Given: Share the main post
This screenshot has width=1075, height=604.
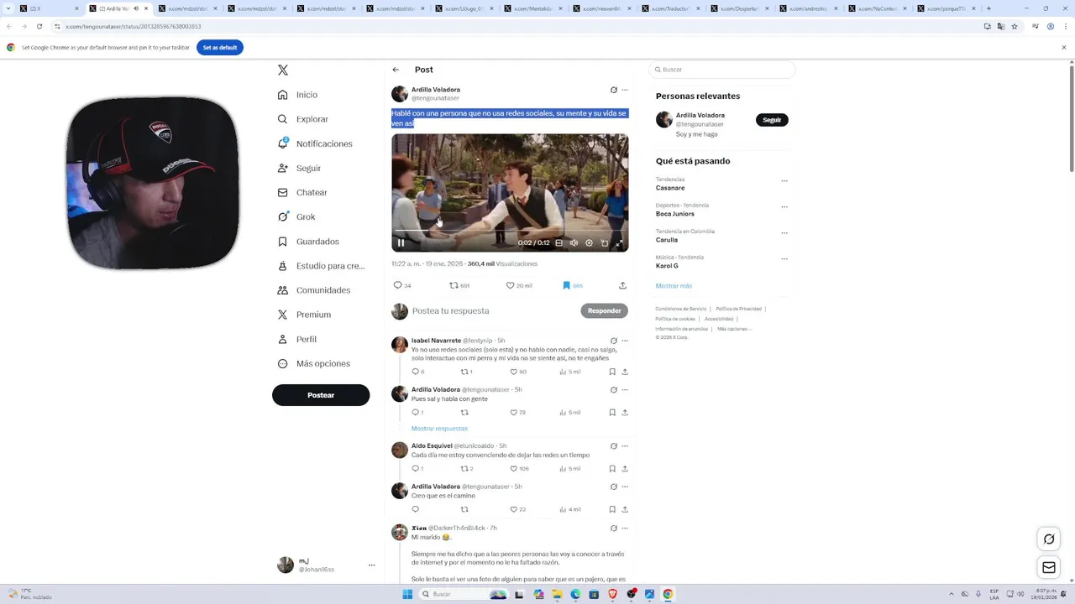Looking at the screenshot, I should click(x=622, y=285).
